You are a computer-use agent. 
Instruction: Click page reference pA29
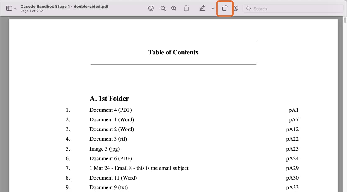coord(292,168)
